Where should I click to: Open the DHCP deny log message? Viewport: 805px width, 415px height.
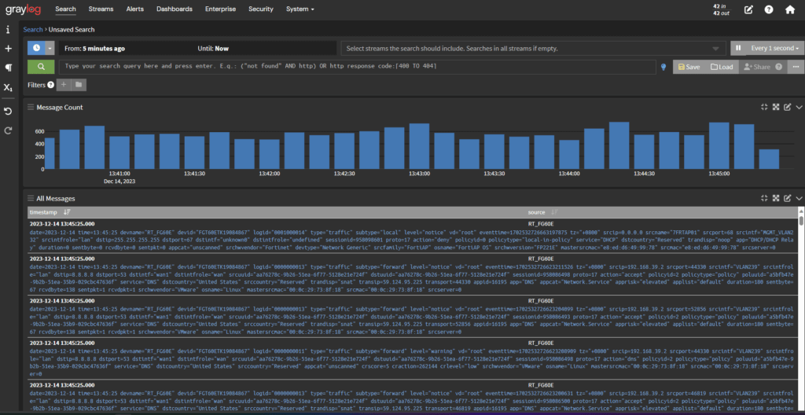click(414, 235)
